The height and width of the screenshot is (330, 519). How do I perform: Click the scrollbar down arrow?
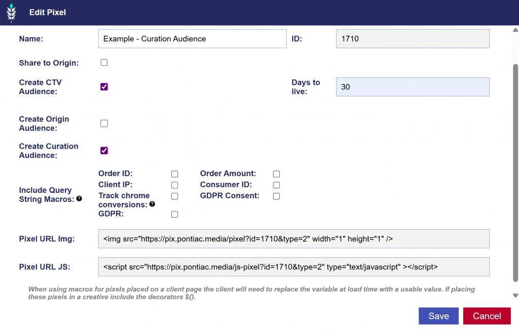pyautogui.click(x=515, y=295)
